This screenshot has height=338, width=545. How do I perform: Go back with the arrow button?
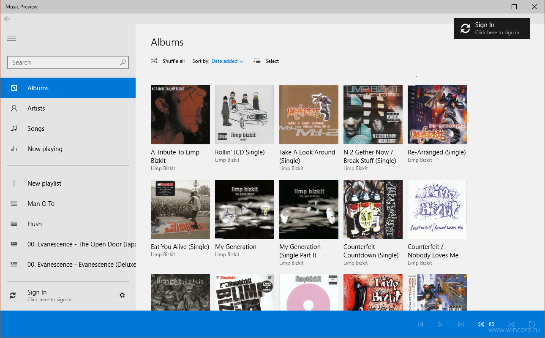click(x=7, y=19)
